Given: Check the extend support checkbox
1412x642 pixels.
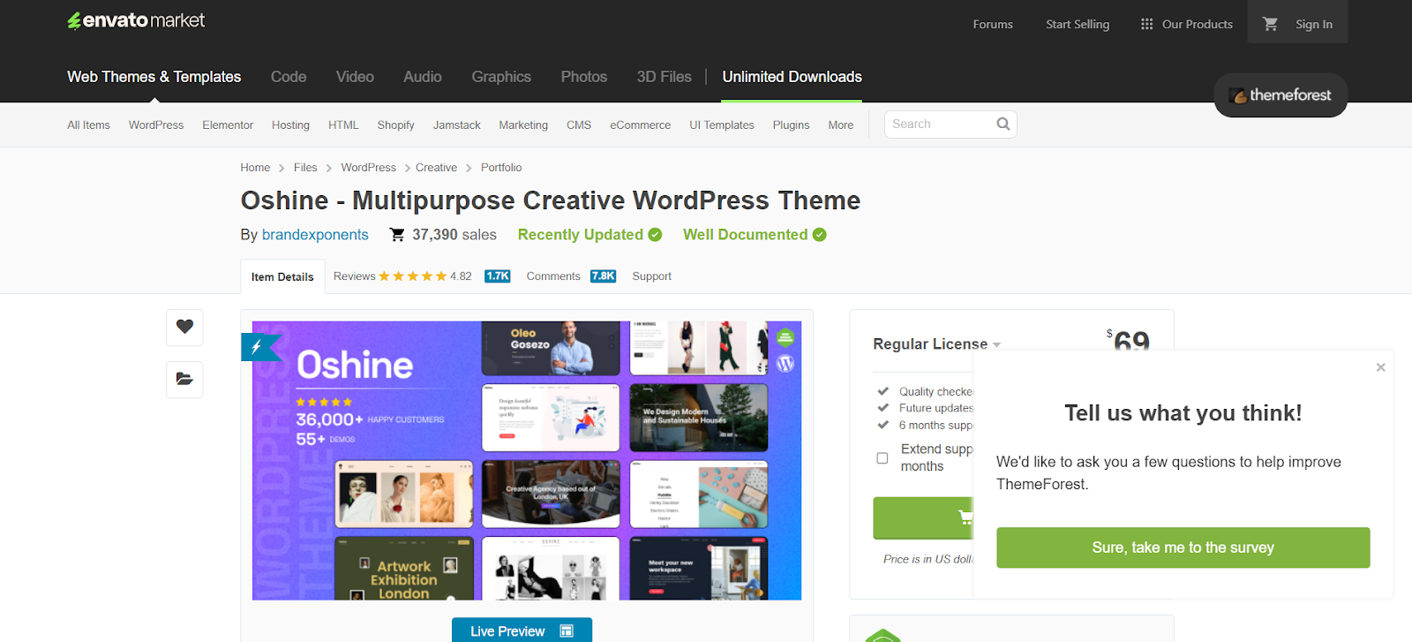Looking at the screenshot, I should pos(882,458).
